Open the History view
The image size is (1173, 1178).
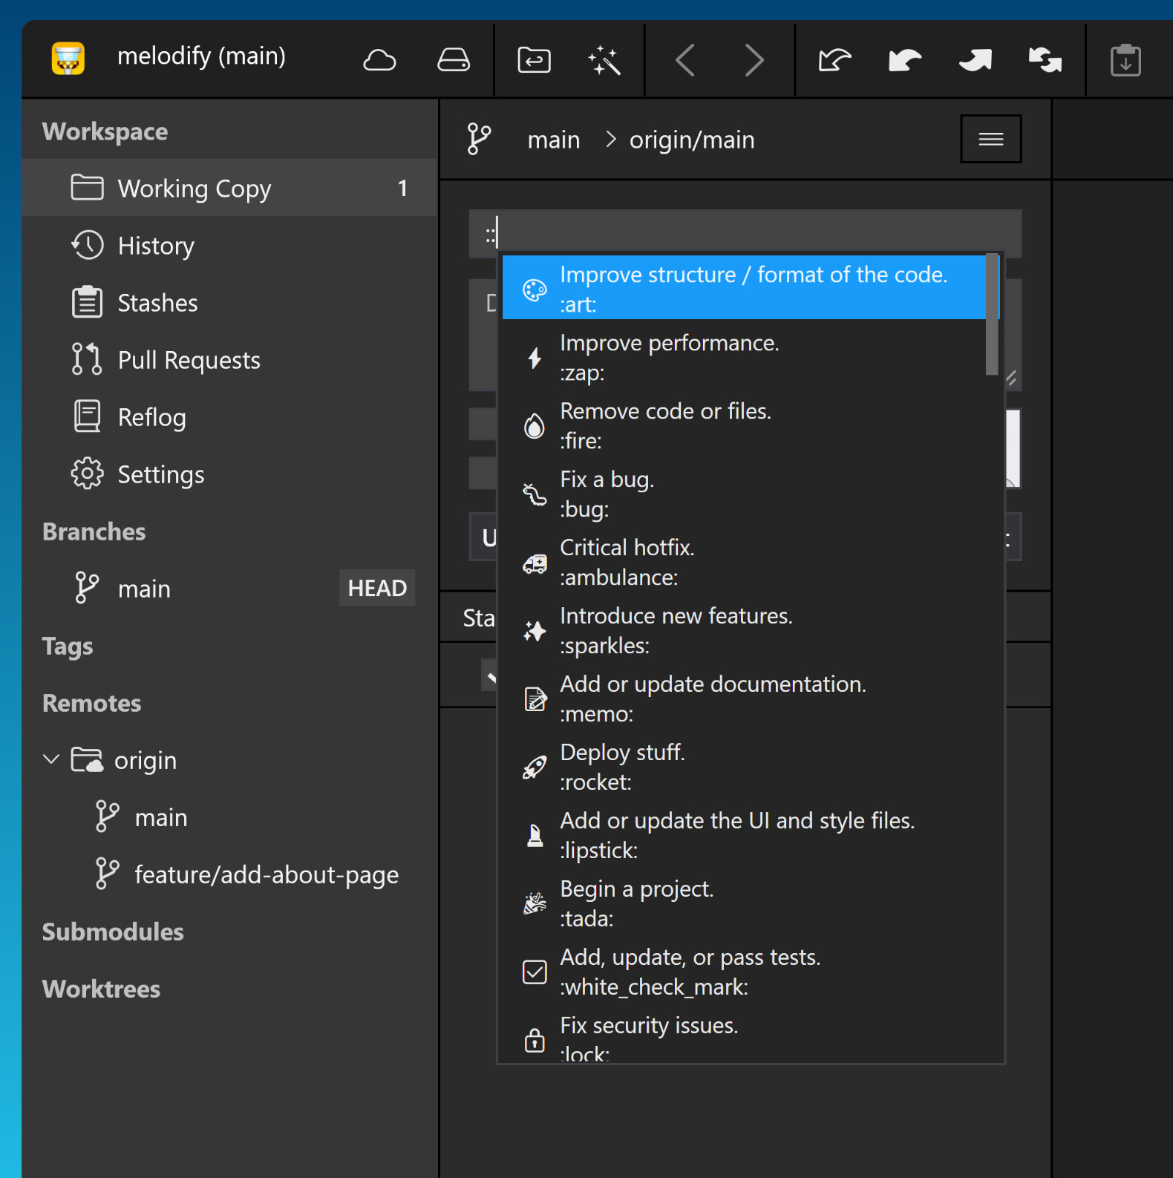(x=155, y=246)
